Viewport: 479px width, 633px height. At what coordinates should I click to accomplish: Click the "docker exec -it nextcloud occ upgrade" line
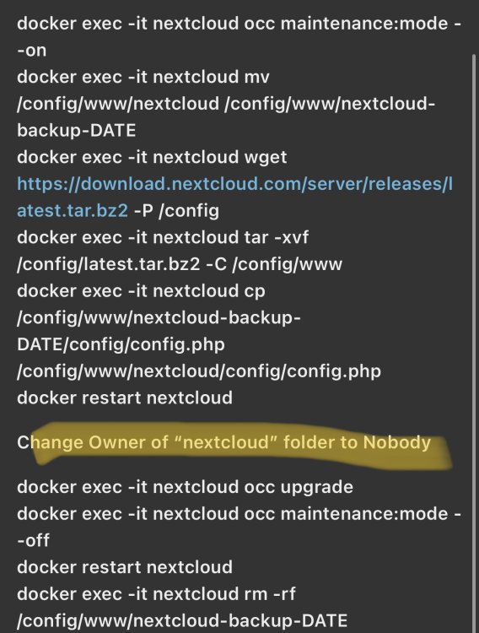(x=186, y=487)
